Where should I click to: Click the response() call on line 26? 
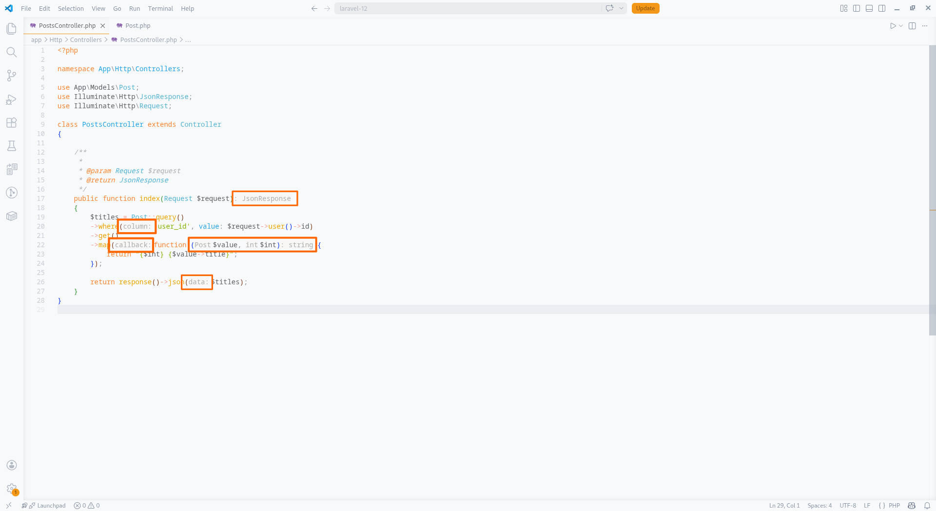(139, 282)
